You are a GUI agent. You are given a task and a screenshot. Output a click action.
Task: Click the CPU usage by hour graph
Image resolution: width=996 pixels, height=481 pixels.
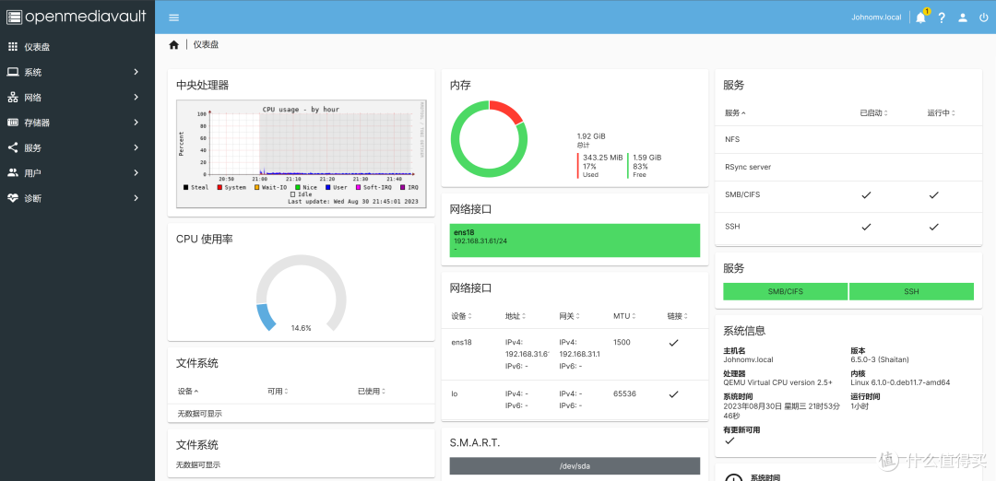tap(301, 153)
